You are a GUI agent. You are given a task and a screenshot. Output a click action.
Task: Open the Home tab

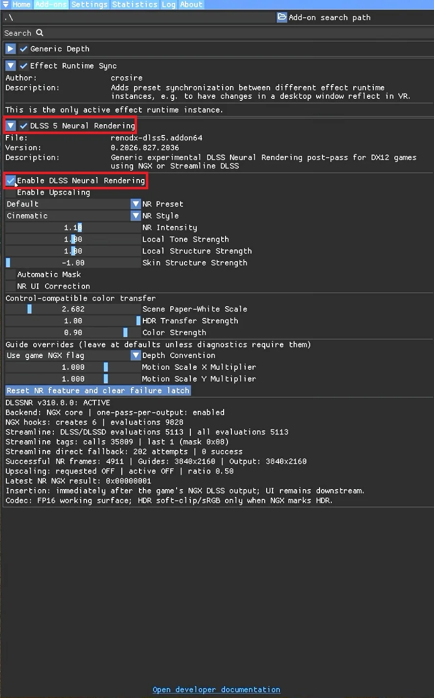click(22, 4)
